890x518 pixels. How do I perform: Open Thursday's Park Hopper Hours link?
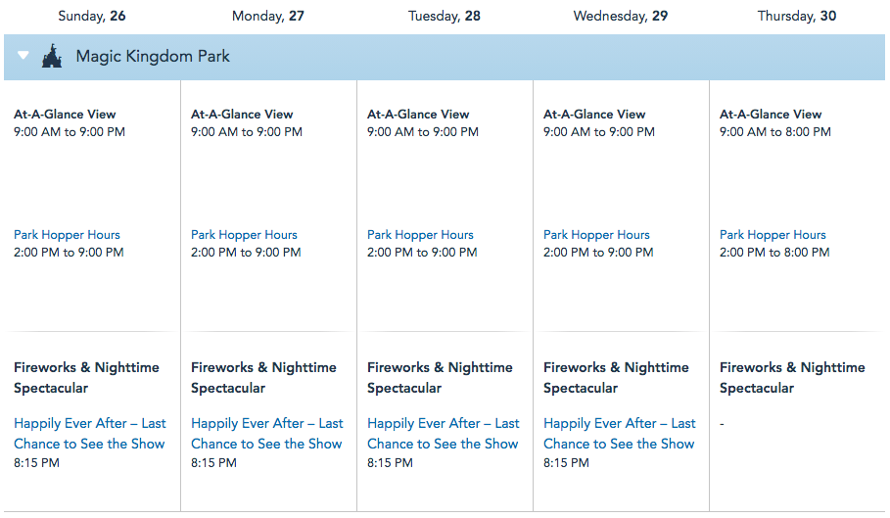pyautogui.click(x=773, y=235)
